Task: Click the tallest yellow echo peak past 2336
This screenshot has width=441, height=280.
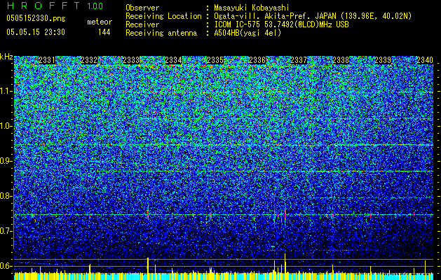Action: pos(285,263)
